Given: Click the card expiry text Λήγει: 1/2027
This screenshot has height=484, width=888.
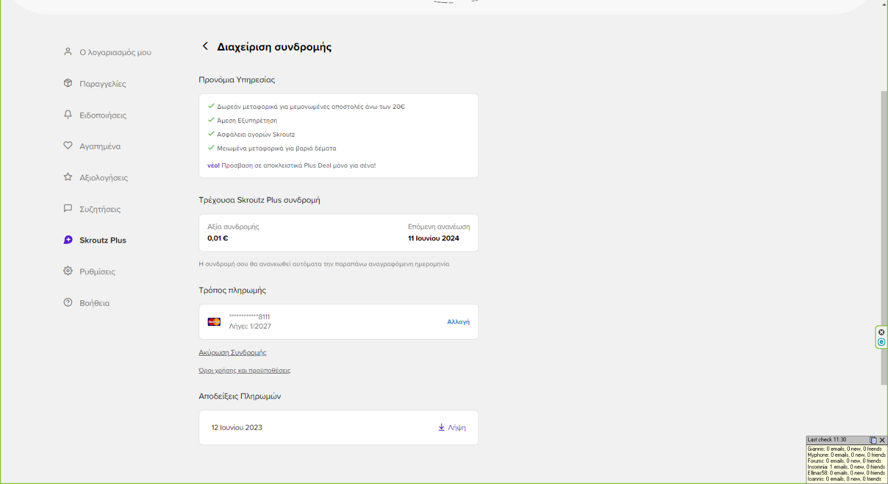Looking at the screenshot, I should 250,326.
